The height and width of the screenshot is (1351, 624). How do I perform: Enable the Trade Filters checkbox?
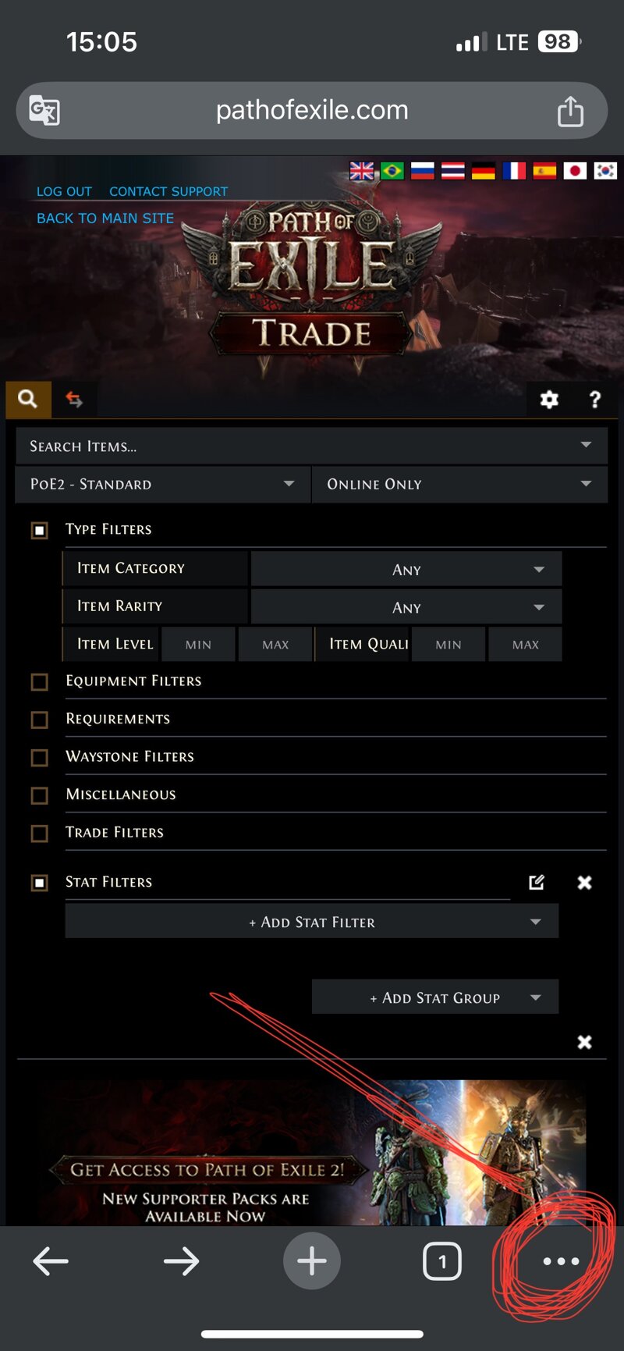(39, 833)
